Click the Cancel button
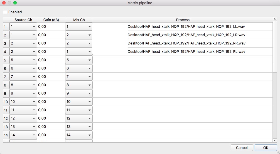280x154 pixels. click(242, 148)
